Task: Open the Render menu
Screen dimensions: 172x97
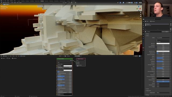Action: (8, 1)
